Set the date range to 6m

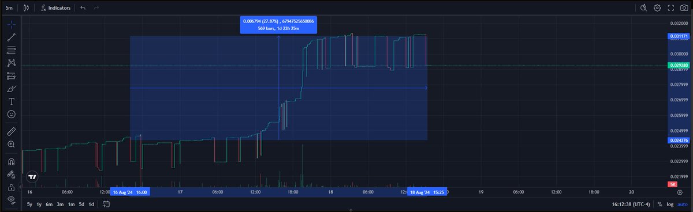[49, 204]
